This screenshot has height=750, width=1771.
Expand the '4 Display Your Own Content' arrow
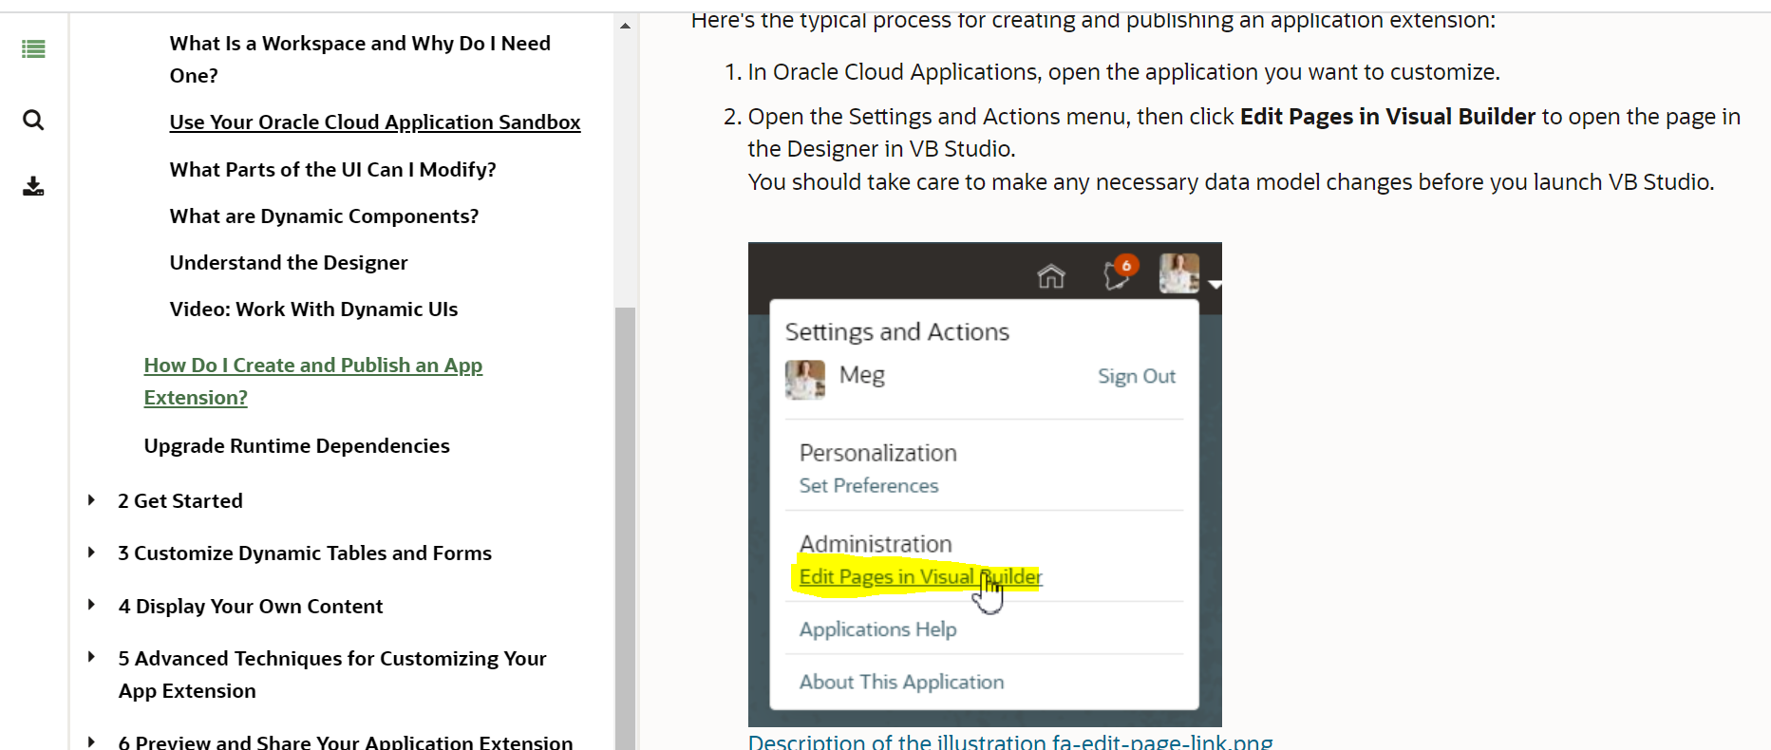click(x=91, y=605)
